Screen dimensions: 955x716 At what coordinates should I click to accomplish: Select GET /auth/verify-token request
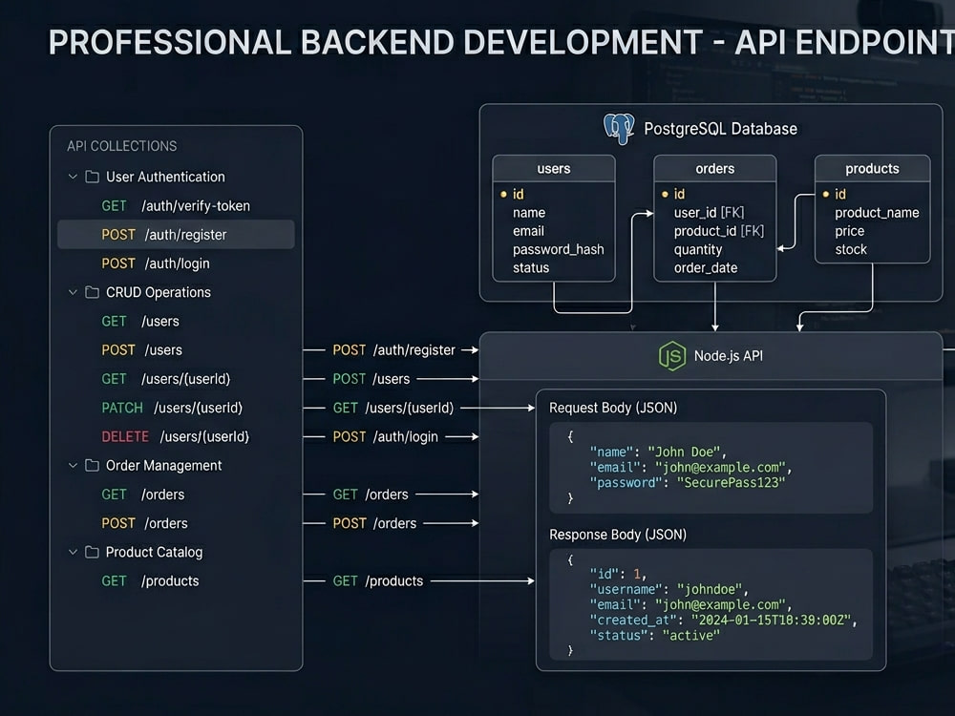click(176, 206)
